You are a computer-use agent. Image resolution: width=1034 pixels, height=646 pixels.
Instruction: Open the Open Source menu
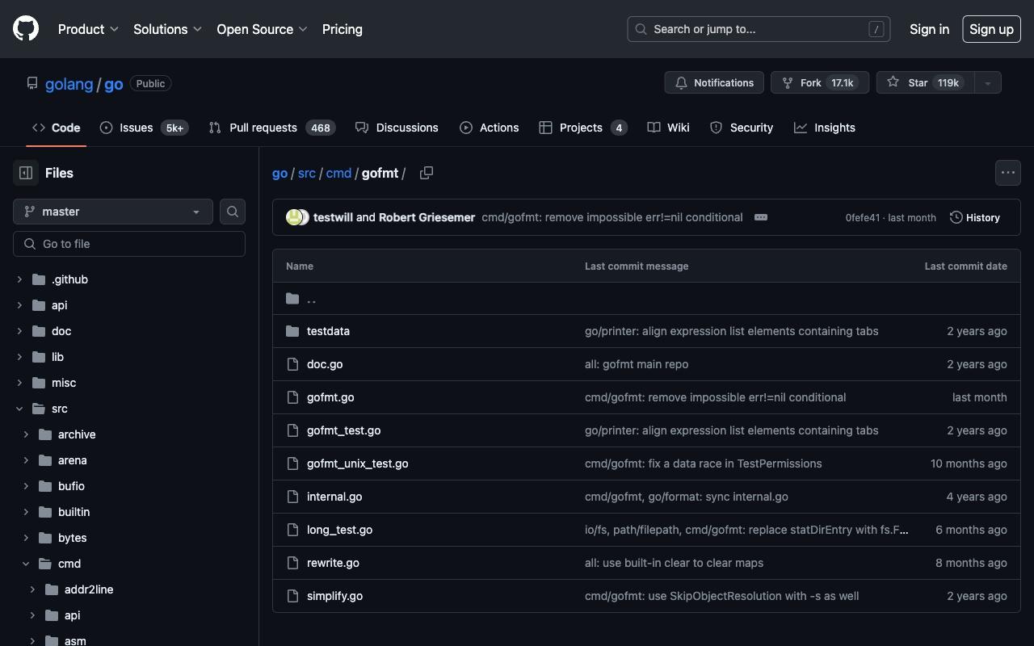coord(262,29)
